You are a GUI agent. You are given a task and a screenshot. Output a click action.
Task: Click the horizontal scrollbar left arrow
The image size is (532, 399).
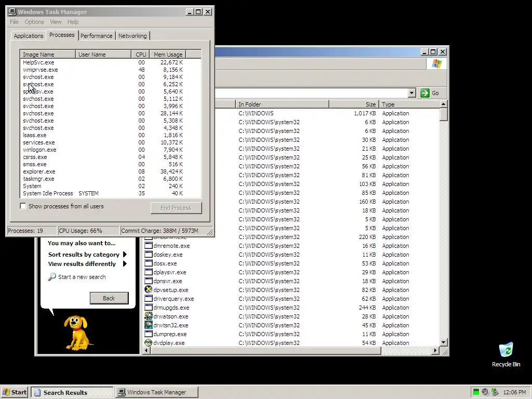[x=147, y=351]
